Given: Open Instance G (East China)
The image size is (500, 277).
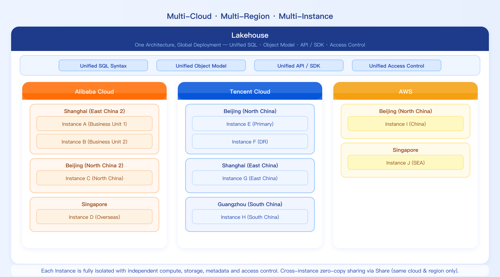Looking at the screenshot, I should click(250, 178).
